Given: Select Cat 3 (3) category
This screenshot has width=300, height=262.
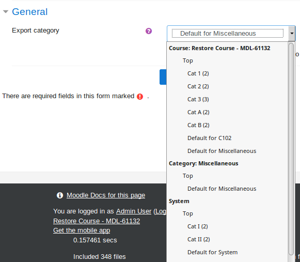Looking at the screenshot, I should (x=198, y=99).
